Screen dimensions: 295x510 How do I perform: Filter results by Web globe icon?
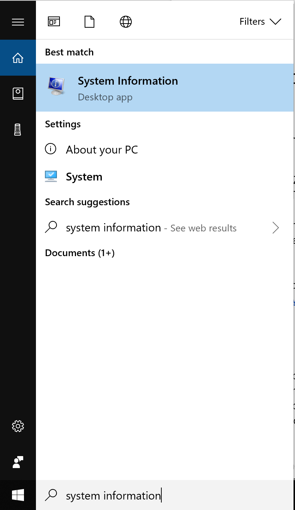(x=126, y=22)
